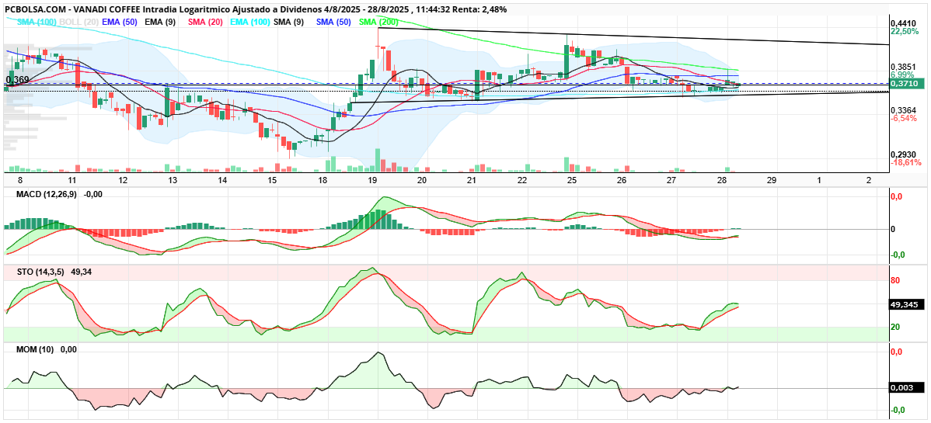Click the red SMA (20) legend label

205,22
